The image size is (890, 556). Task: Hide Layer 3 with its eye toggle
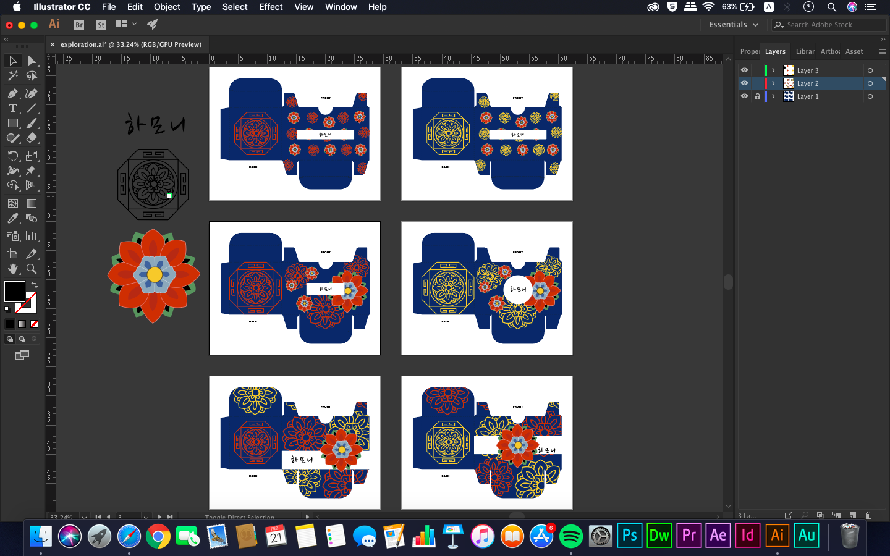pos(745,70)
